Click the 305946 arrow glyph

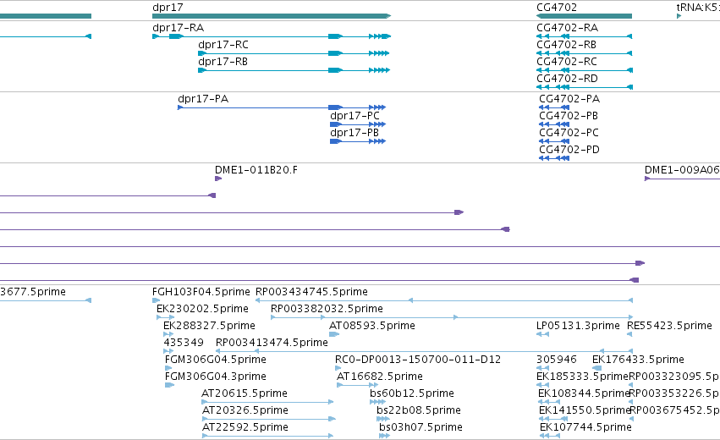[542, 368]
